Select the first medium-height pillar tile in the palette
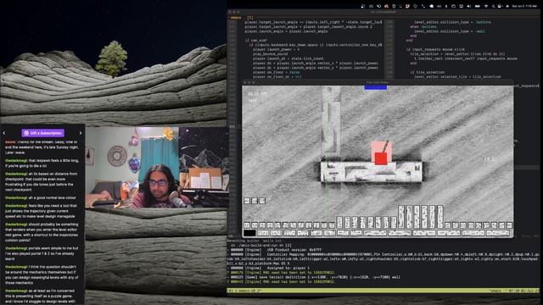Viewport: 543px width, 305px height. coord(339,222)
